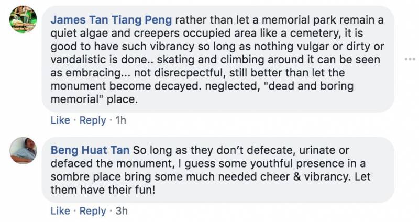Reply to Beng Huat Tan's comment
The image size is (419, 222).
[92, 211]
